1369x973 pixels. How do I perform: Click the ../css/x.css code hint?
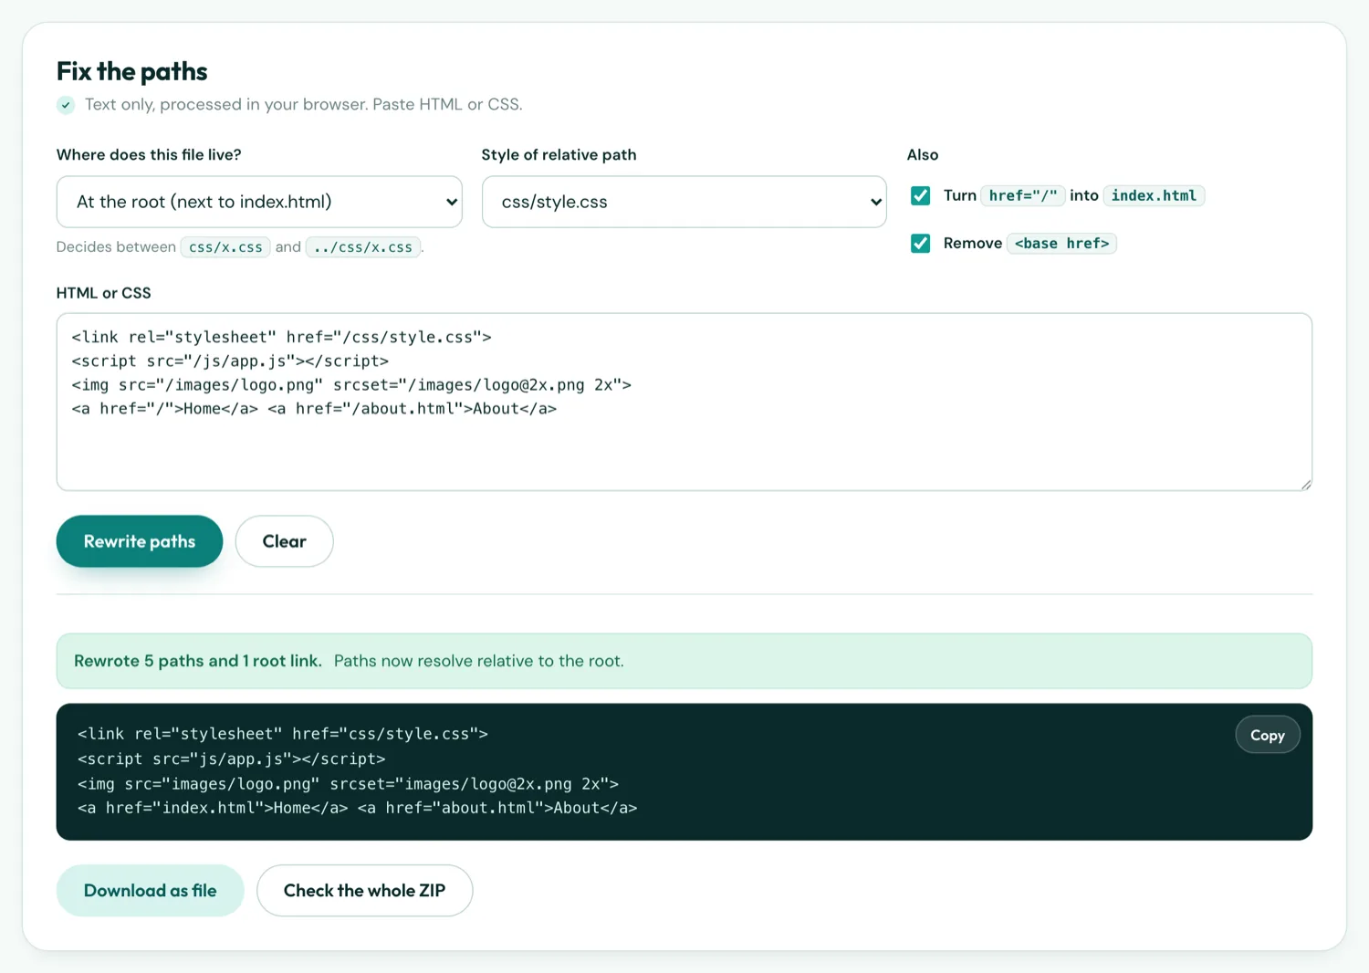click(x=363, y=247)
